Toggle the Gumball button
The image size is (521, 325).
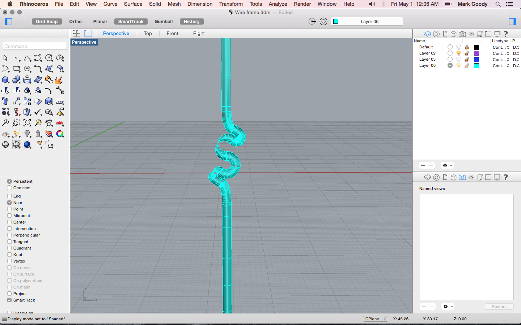point(164,22)
